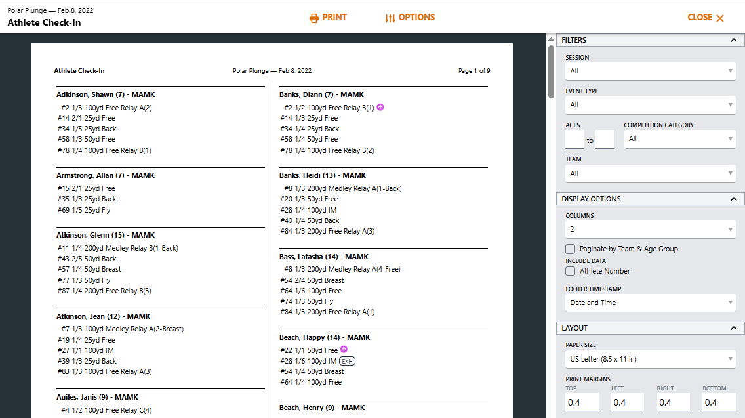Click purple arrow icon on Happy Beach 50yd Free
745x418 pixels.
[344, 350]
